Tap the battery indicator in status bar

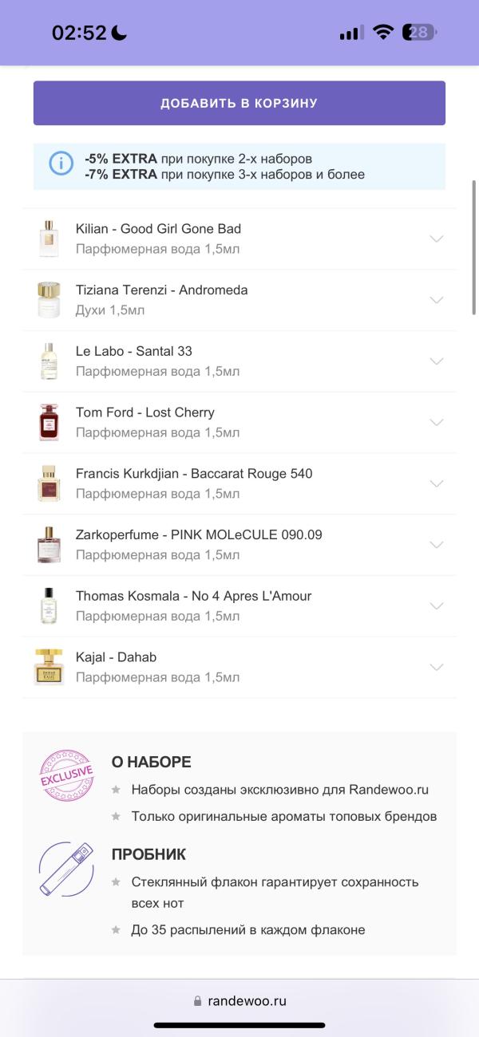click(x=419, y=33)
